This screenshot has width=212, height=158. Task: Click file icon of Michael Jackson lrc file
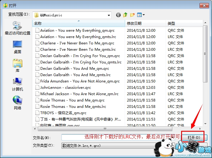click(37, 94)
